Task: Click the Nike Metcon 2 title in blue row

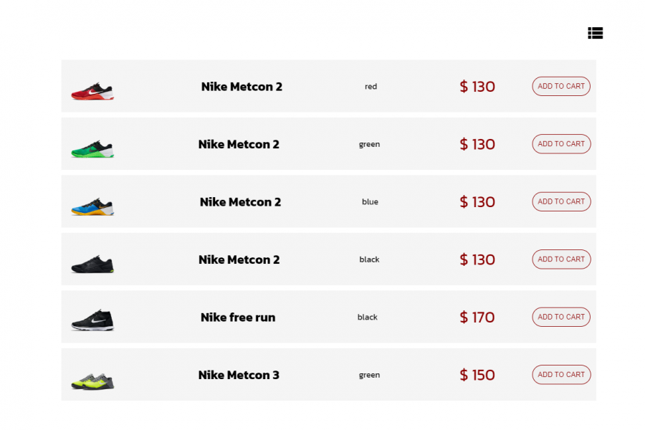Action: (x=240, y=202)
